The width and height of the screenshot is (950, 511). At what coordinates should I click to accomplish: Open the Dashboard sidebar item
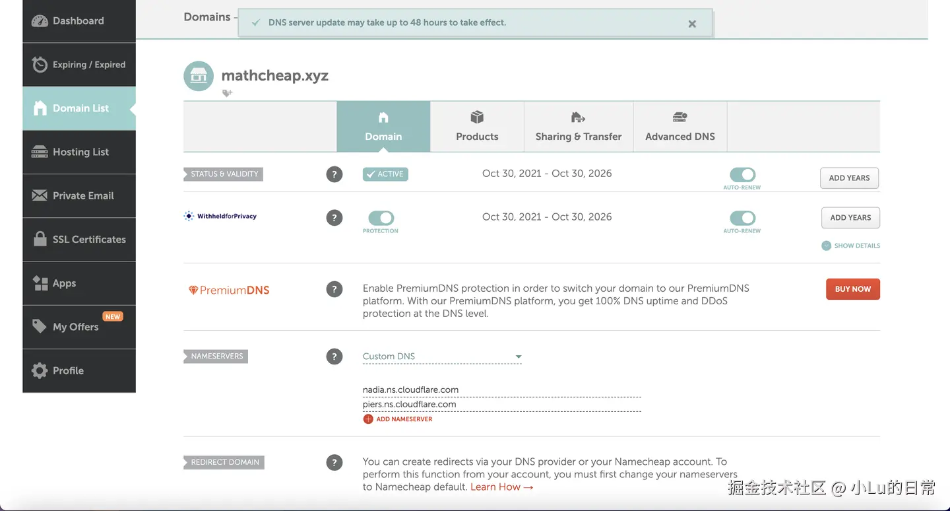click(79, 21)
